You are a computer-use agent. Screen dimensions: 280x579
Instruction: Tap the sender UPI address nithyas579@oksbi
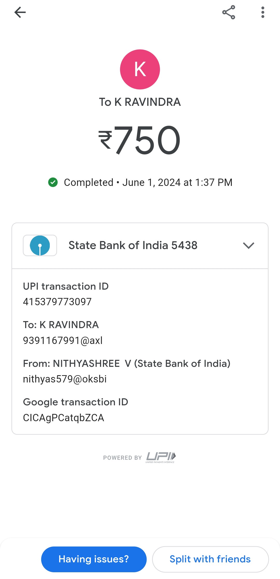65,379
